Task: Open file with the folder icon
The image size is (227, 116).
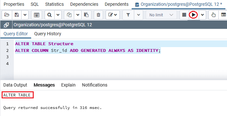Action: tap(7, 15)
